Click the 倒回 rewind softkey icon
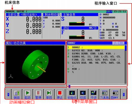The image size is (132, 104). (17, 94)
